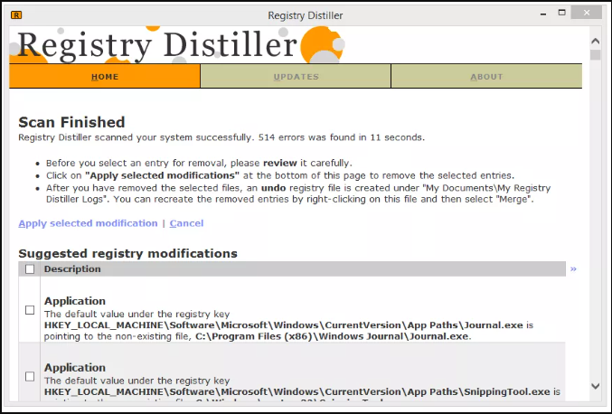This screenshot has width=612, height=414.
Task: Click the Registry Distiller title bar icon
Action: coord(16,14)
